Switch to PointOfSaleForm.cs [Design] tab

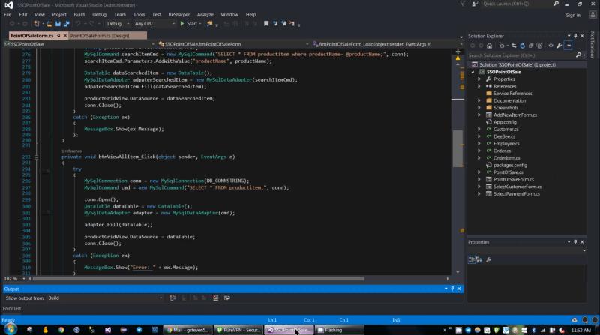pyautogui.click(x=100, y=35)
